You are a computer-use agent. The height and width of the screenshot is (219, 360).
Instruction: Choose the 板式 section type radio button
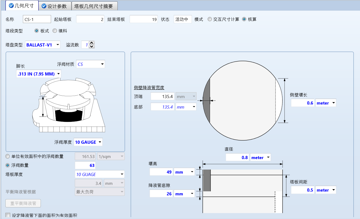click(x=37, y=31)
